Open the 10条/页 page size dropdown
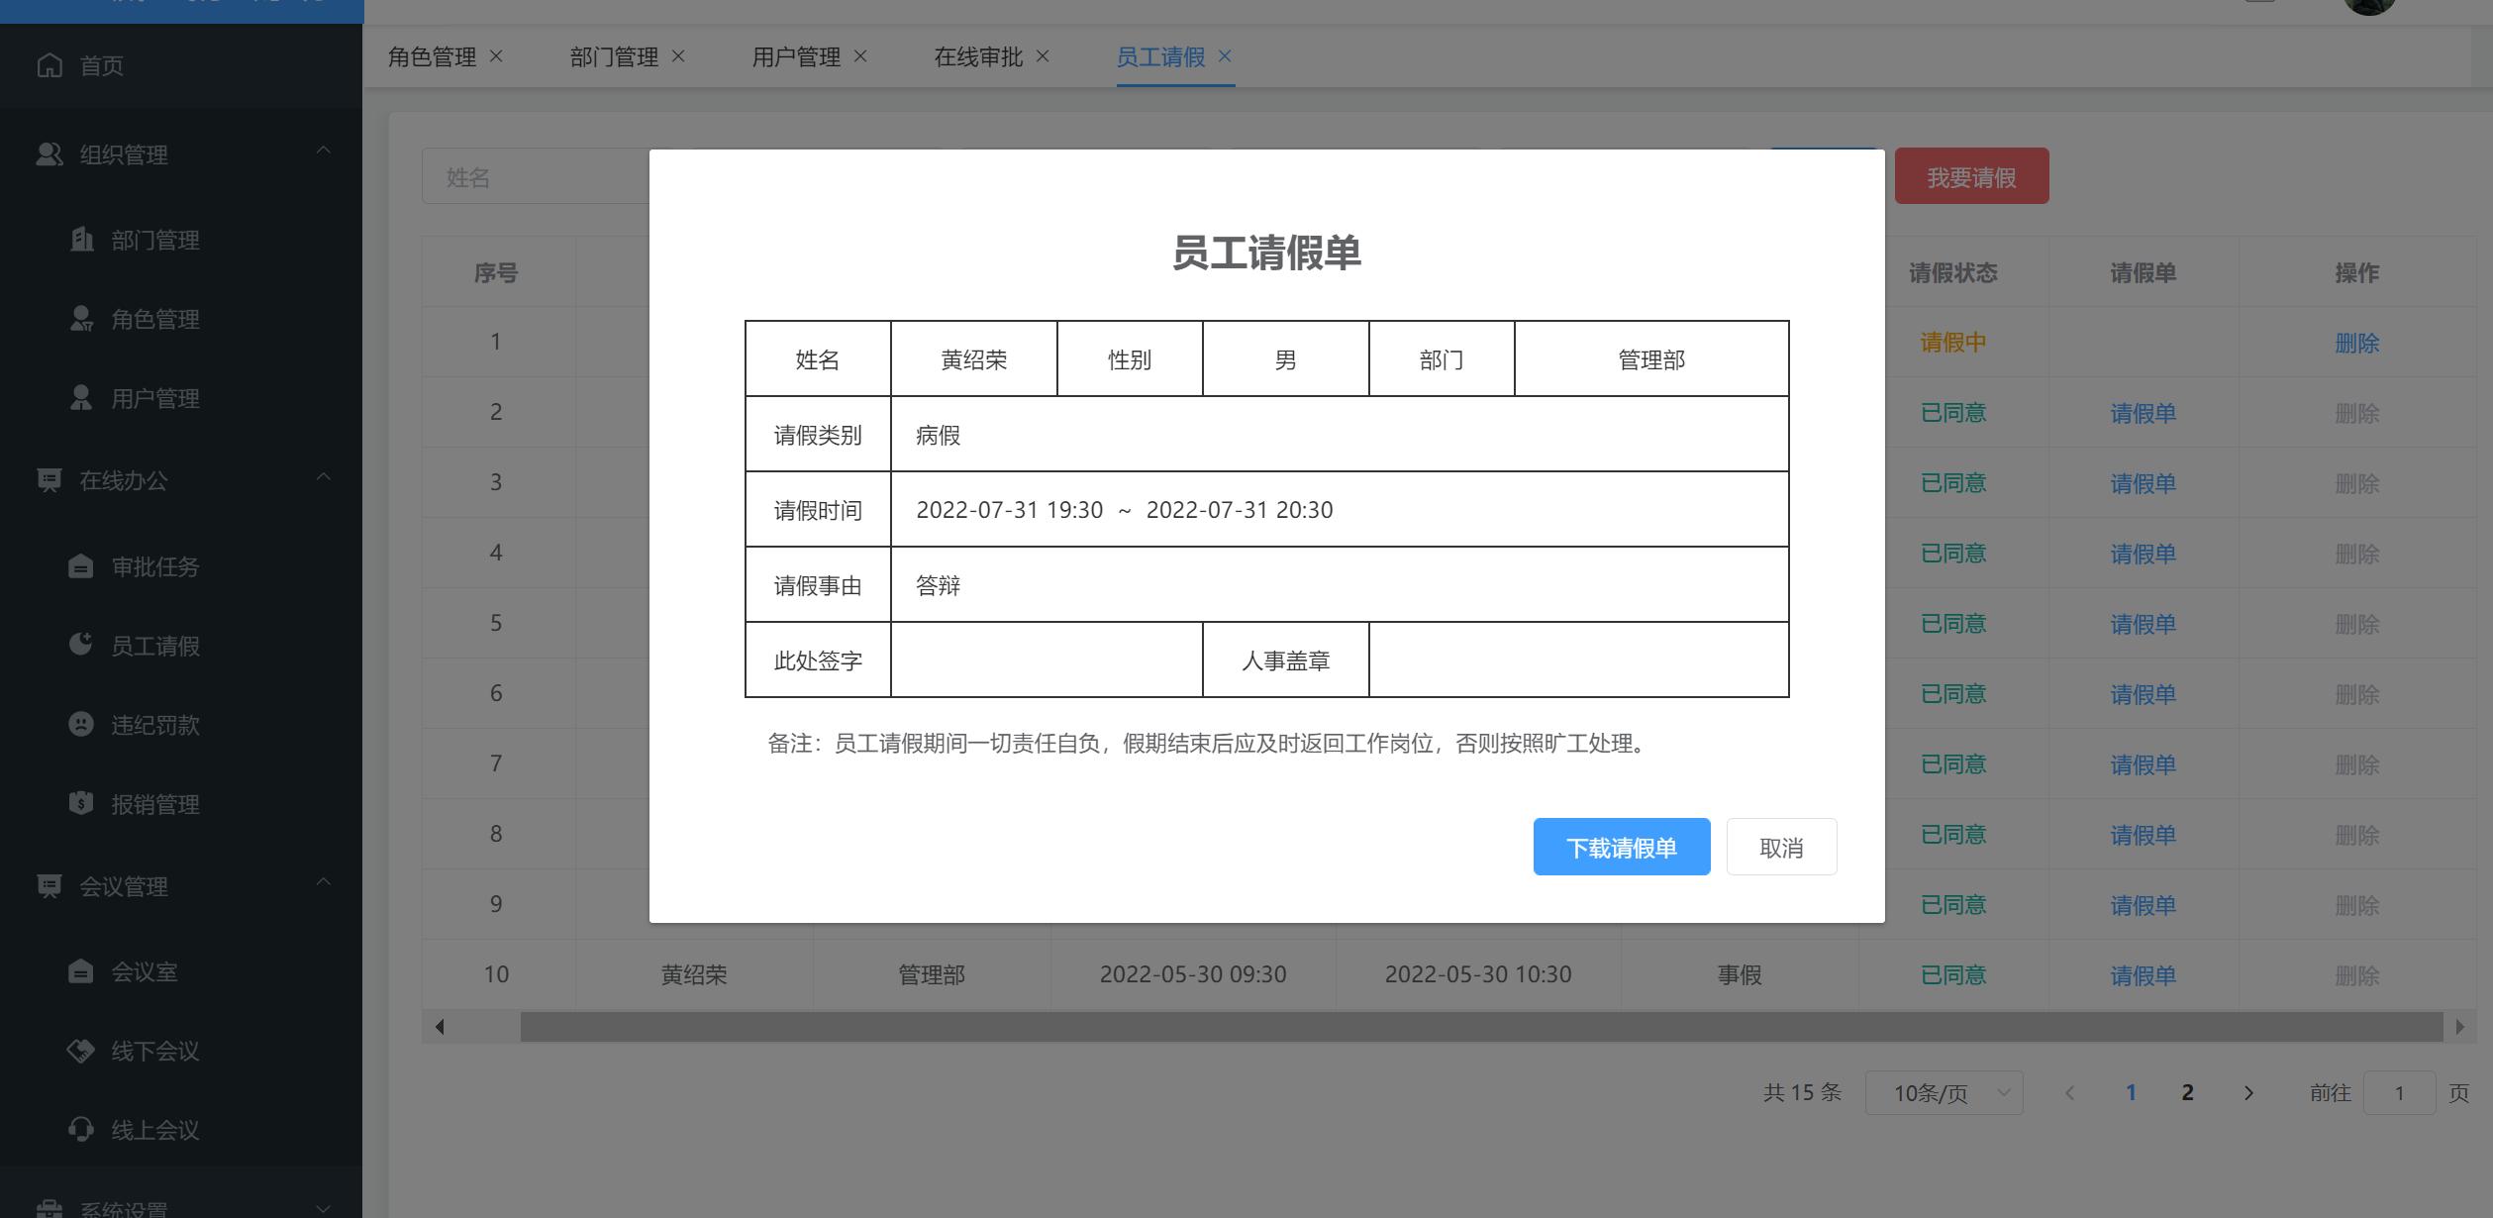 [x=1943, y=1092]
